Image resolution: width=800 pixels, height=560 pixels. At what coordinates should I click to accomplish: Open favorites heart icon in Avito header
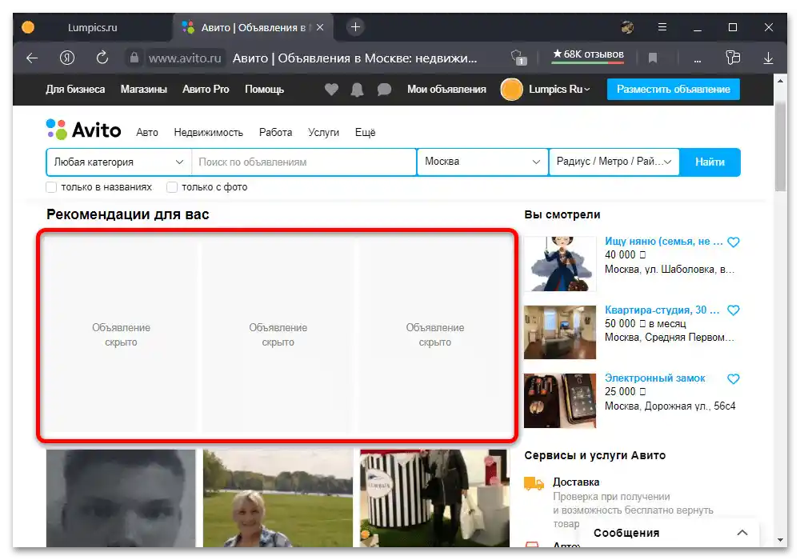tap(331, 90)
